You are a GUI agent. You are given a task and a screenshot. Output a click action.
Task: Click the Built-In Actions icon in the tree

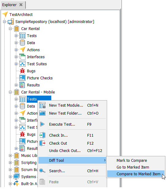(17, 184)
